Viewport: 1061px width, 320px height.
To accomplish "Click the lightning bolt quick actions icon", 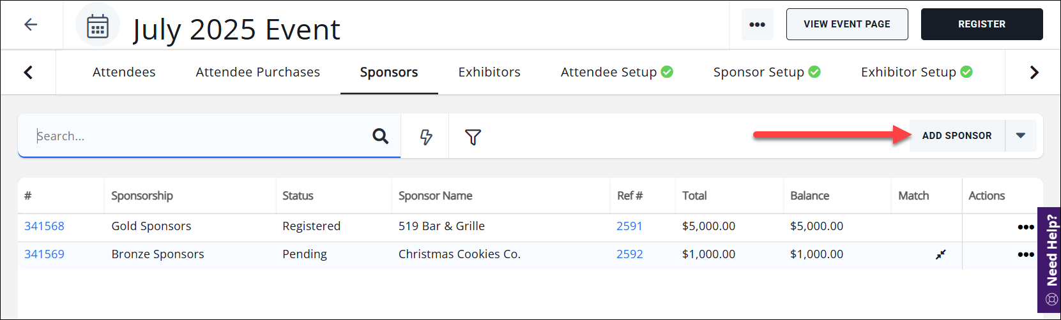I will point(425,136).
